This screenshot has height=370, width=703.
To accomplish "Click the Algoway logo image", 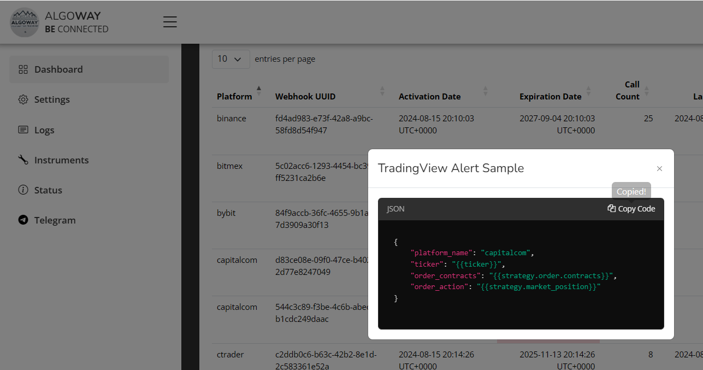I will [x=25, y=22].
